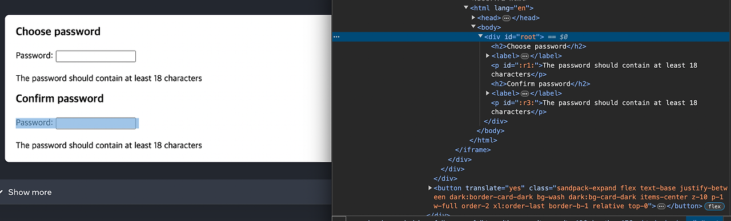731x221 pixels.
Task: Click the ellipsis inside the head element
Action: (x=506, y=18)
